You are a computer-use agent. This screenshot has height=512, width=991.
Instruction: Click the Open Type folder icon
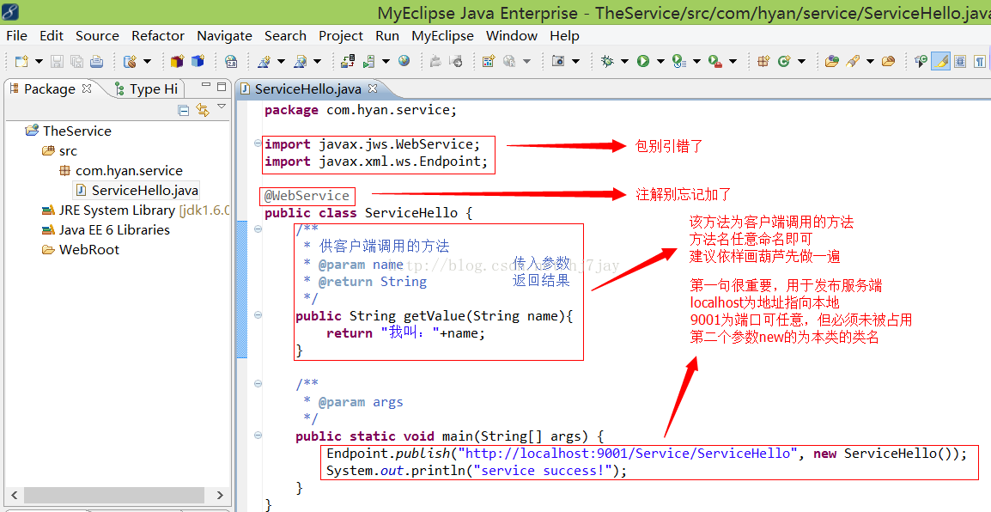pyautogui.click(x=832, y=61)
